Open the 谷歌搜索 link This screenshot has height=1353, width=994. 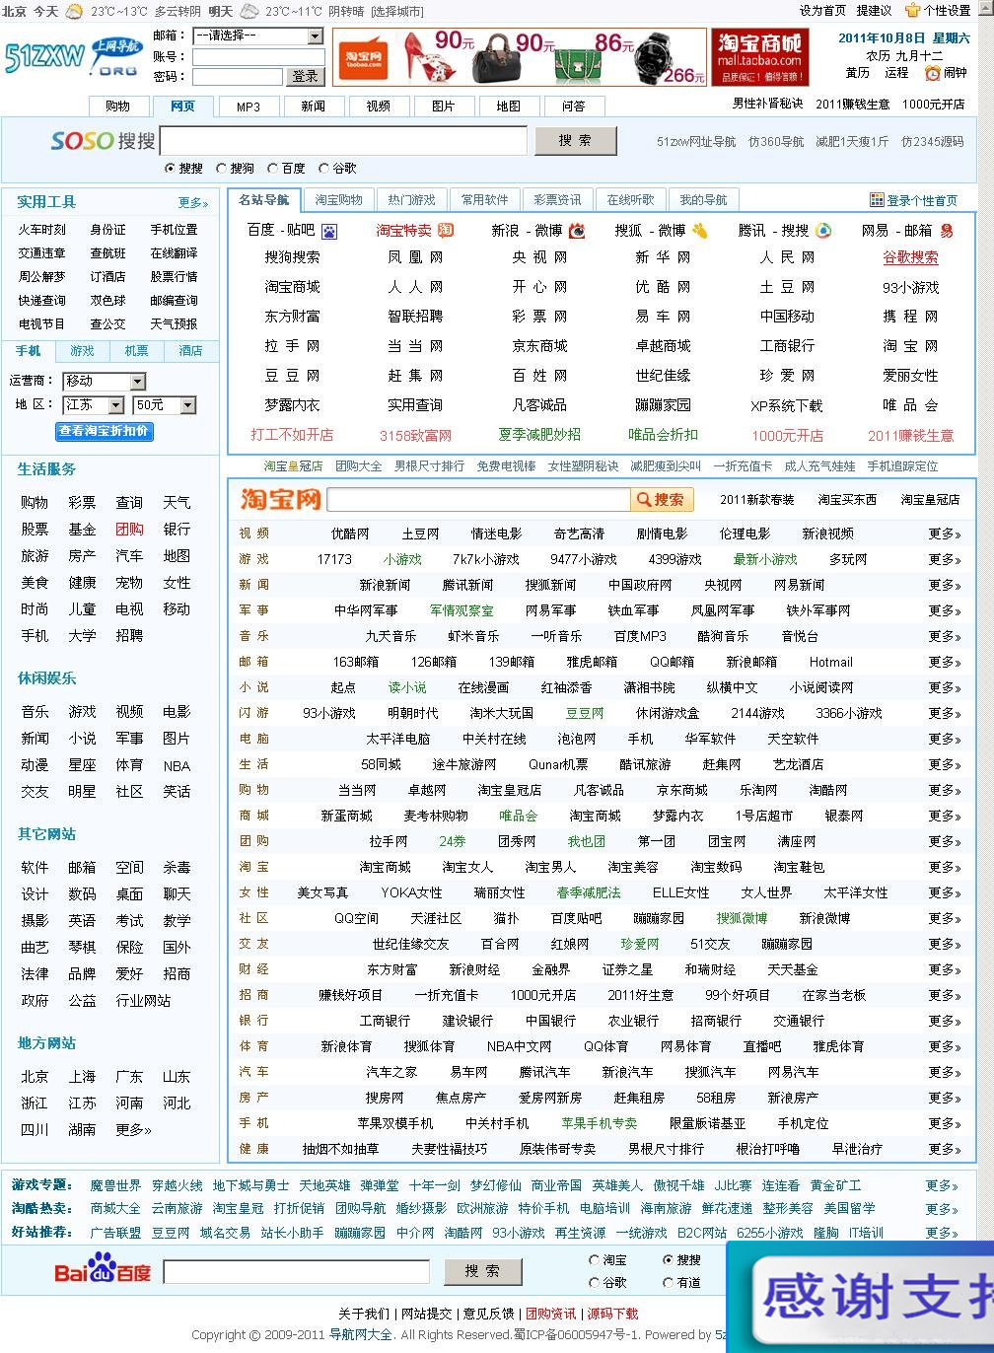coord(910,257)
